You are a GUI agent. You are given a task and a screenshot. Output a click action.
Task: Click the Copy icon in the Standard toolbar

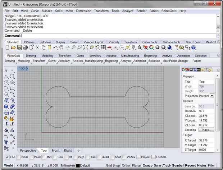click(44, 47)
